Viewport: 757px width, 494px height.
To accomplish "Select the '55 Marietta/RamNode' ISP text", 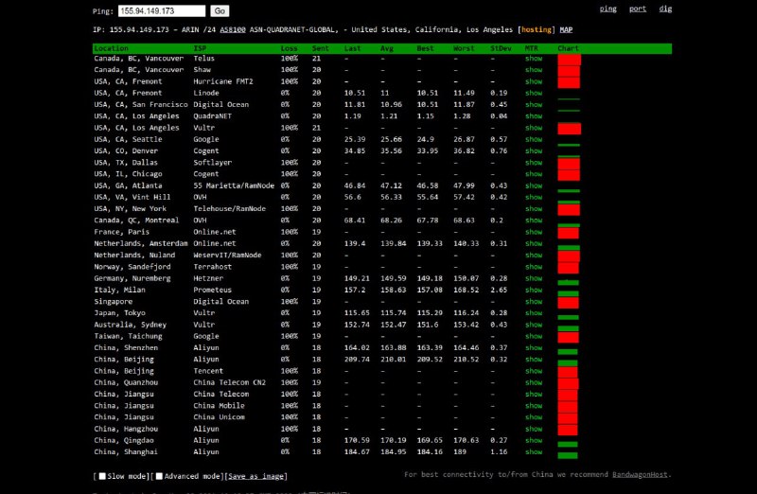I will click(234, 185).
